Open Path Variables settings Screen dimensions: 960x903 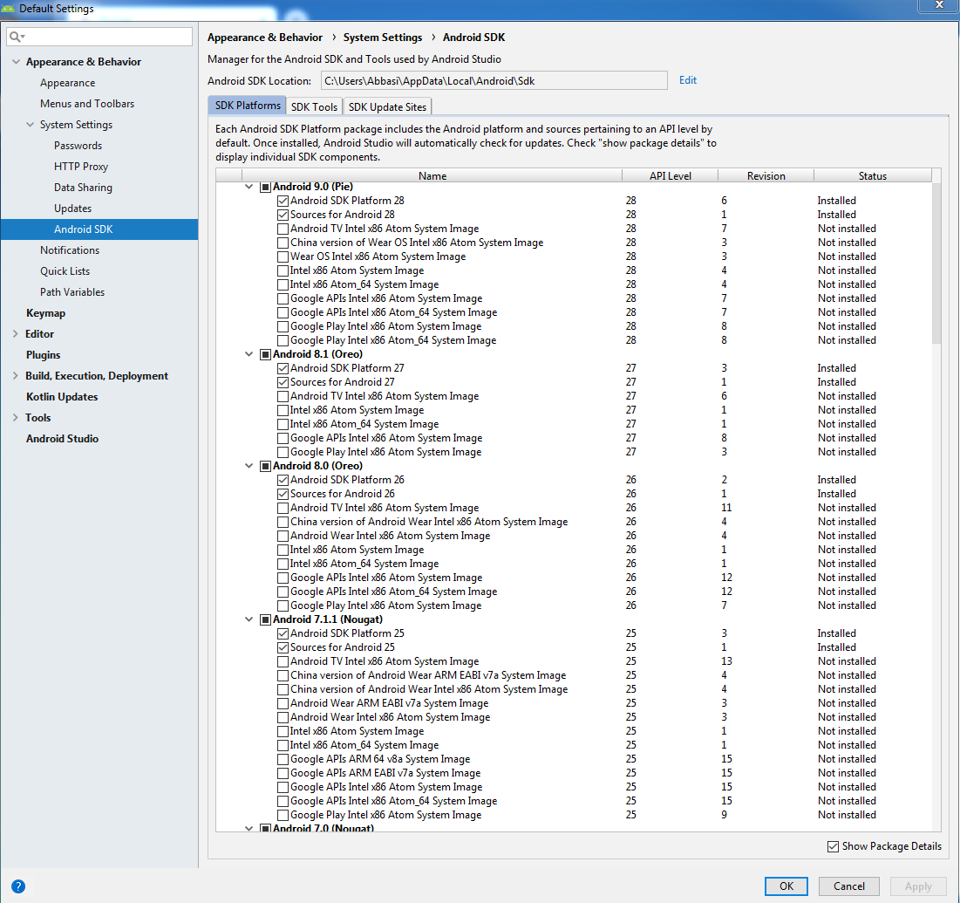pos(72,292)
